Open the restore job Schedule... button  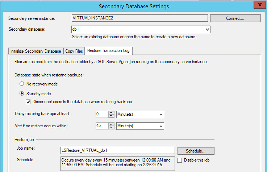[x=196, y=151]
